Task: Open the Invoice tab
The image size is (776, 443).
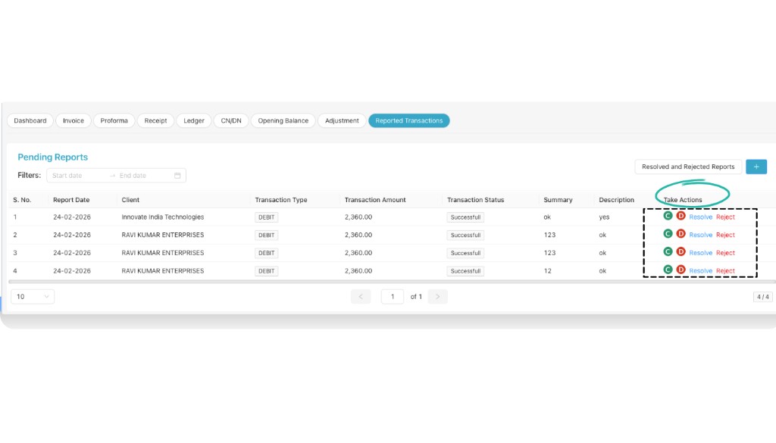Action: pyautogui.click(x=73, y=120)
